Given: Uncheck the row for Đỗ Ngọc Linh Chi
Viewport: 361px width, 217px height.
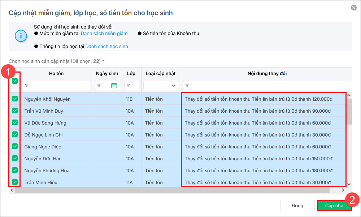Looking at the screenshot, I should pyautogui.click(x=15, y=134).
